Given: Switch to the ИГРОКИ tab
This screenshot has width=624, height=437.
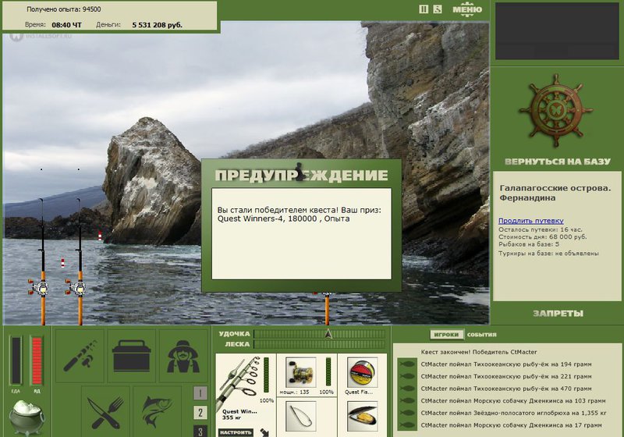Looking at the screenshot, I should tap(446, 335).
